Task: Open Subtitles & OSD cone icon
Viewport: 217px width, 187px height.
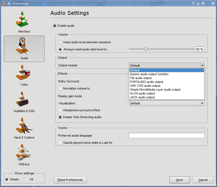Action: tap(22, 99)
